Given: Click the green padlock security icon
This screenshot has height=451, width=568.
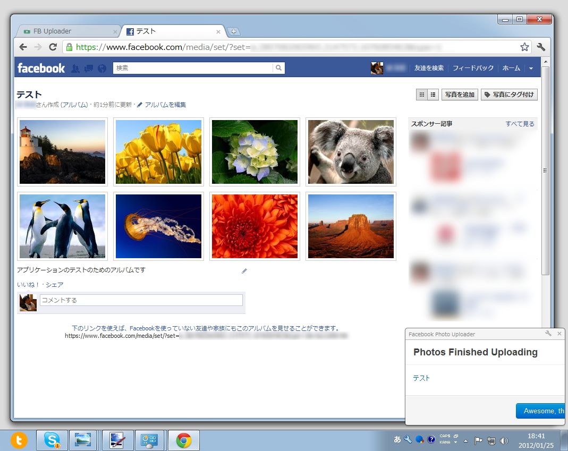Looking at the screenshot, I should [x=69, y=47].
